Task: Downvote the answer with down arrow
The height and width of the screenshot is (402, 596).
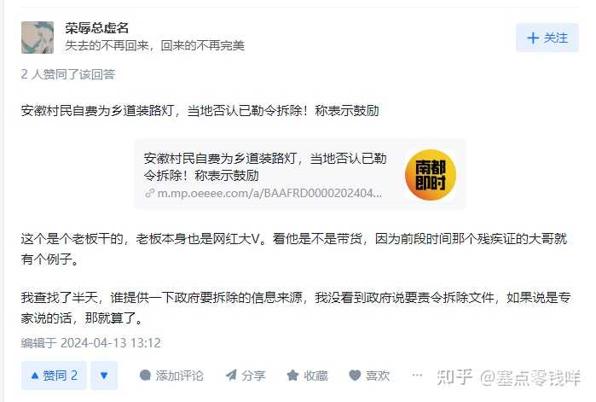Action: (104, 376)
